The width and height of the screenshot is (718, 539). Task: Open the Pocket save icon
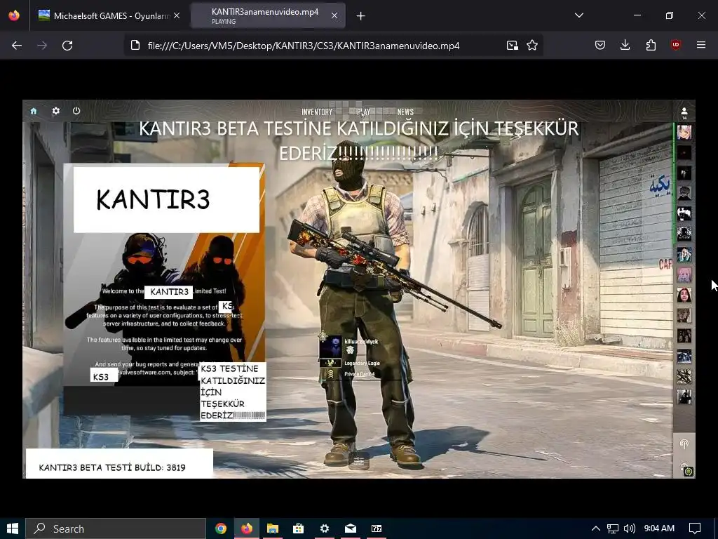[600, 46]
